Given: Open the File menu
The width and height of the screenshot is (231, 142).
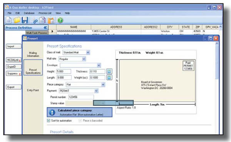Looking at the screenshot, I should click(9, 13).
